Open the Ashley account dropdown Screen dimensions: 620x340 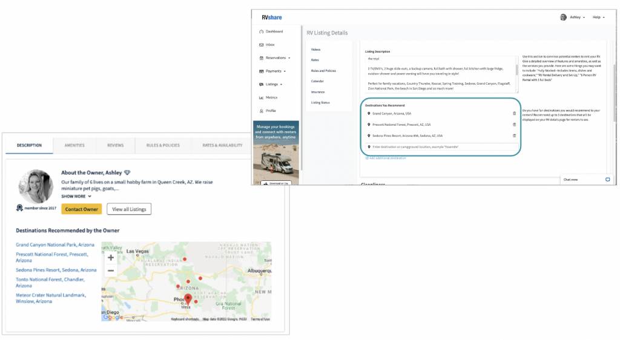[577, 18]
